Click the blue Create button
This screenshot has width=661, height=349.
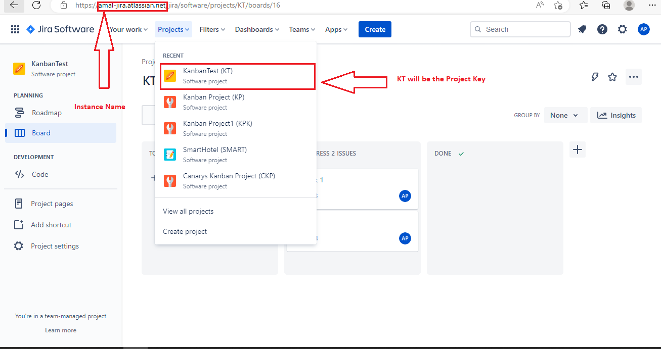(375, 29)
